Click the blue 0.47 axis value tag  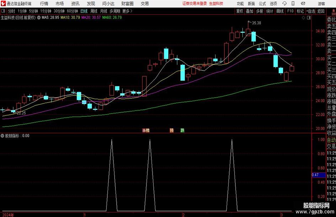click(x=319, y=175)
